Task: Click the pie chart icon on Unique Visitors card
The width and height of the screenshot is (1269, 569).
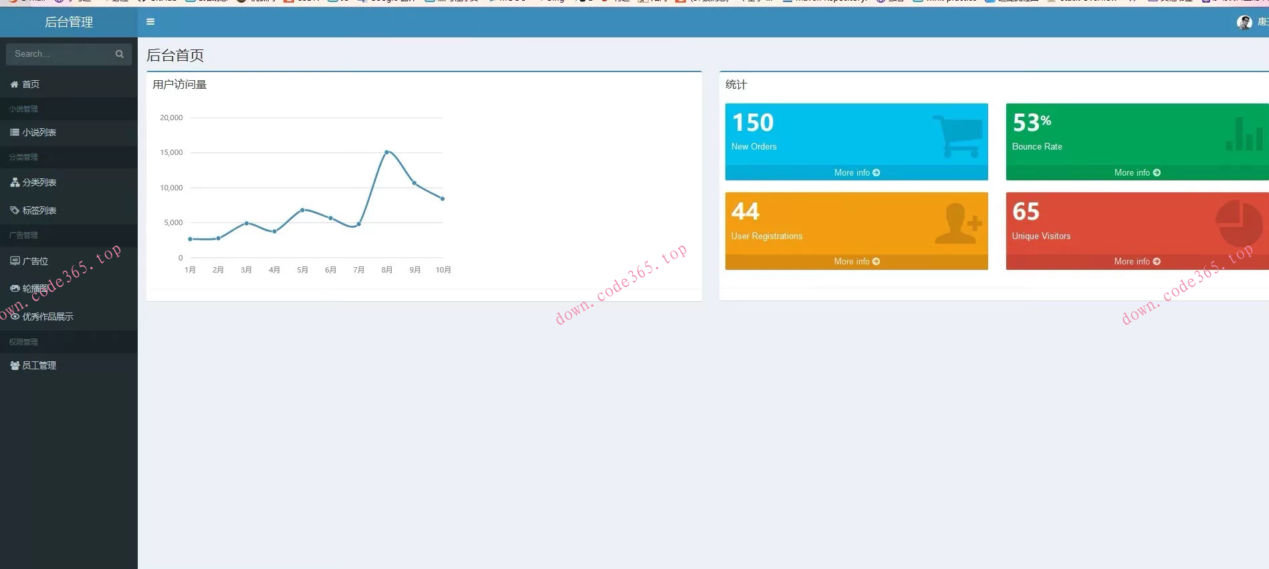Action: click(x=1239, y=223)
